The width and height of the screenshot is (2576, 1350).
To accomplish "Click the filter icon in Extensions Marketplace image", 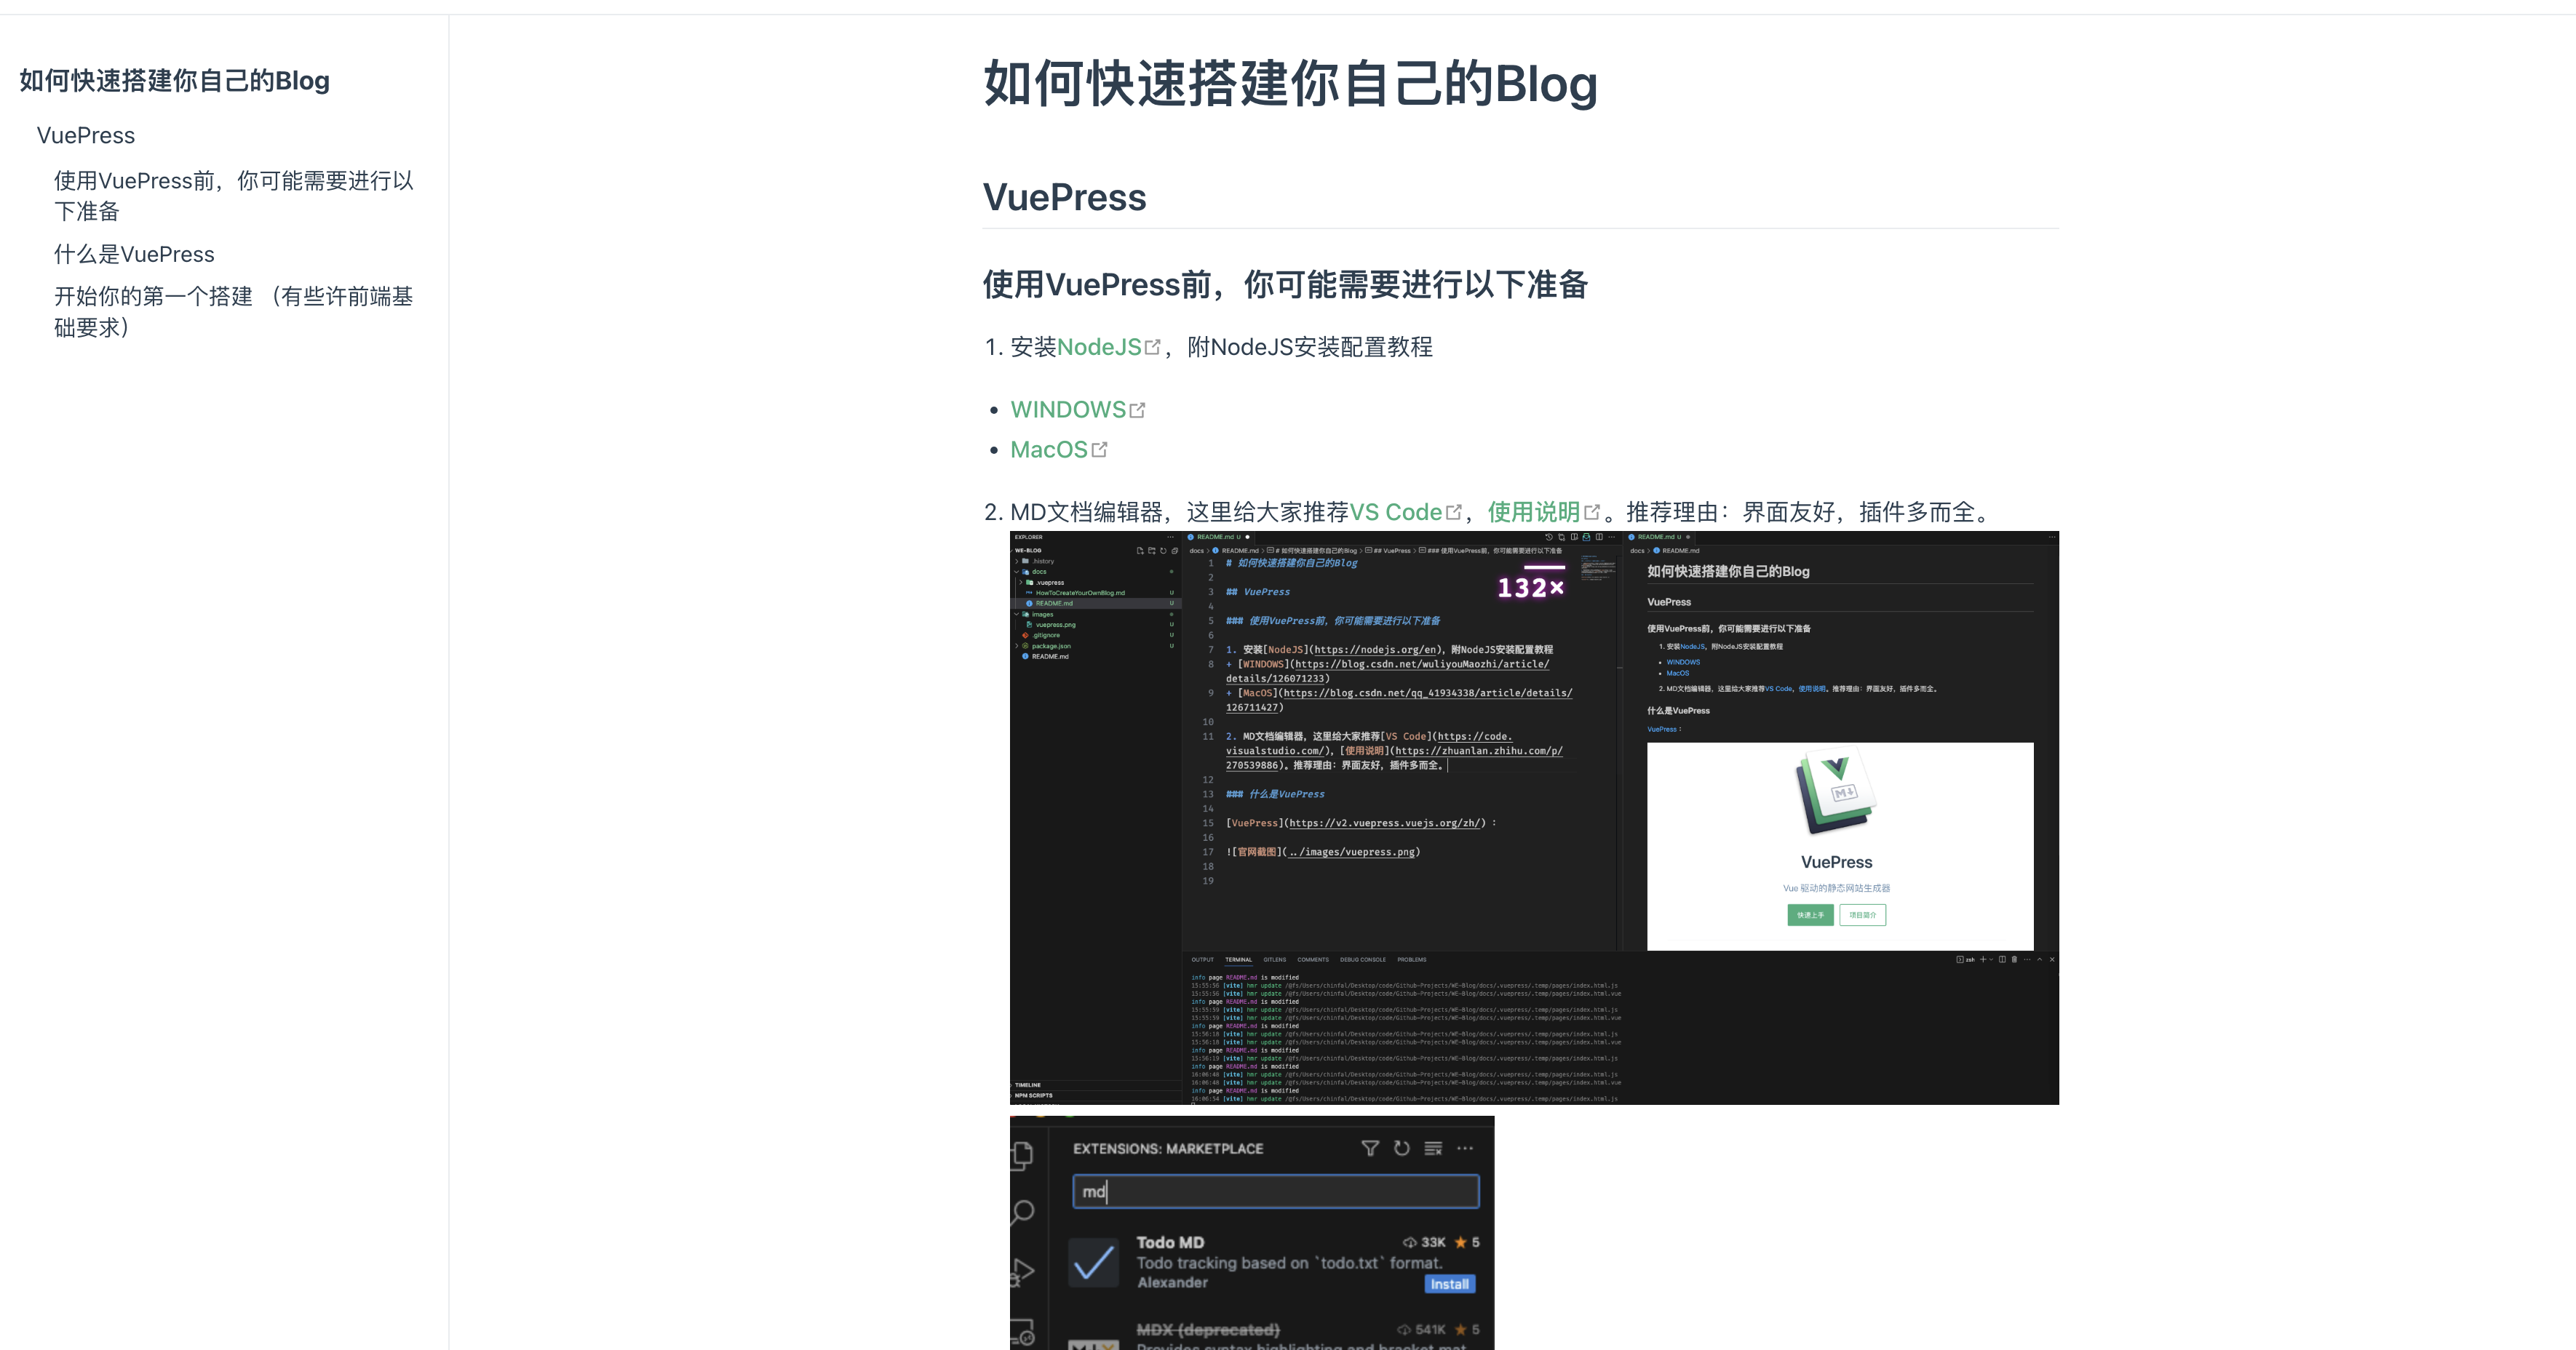I will click(1370, 1148).
